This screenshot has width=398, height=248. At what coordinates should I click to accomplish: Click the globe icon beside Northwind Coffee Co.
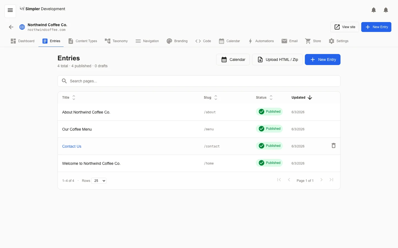tap(22, 27)
